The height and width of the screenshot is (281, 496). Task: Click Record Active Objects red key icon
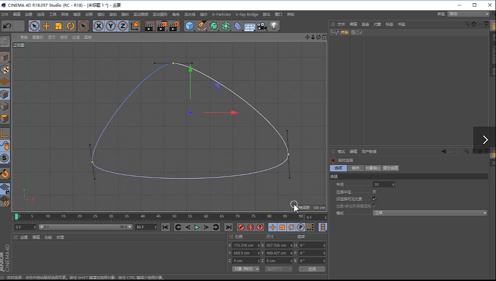coord(241,227)
